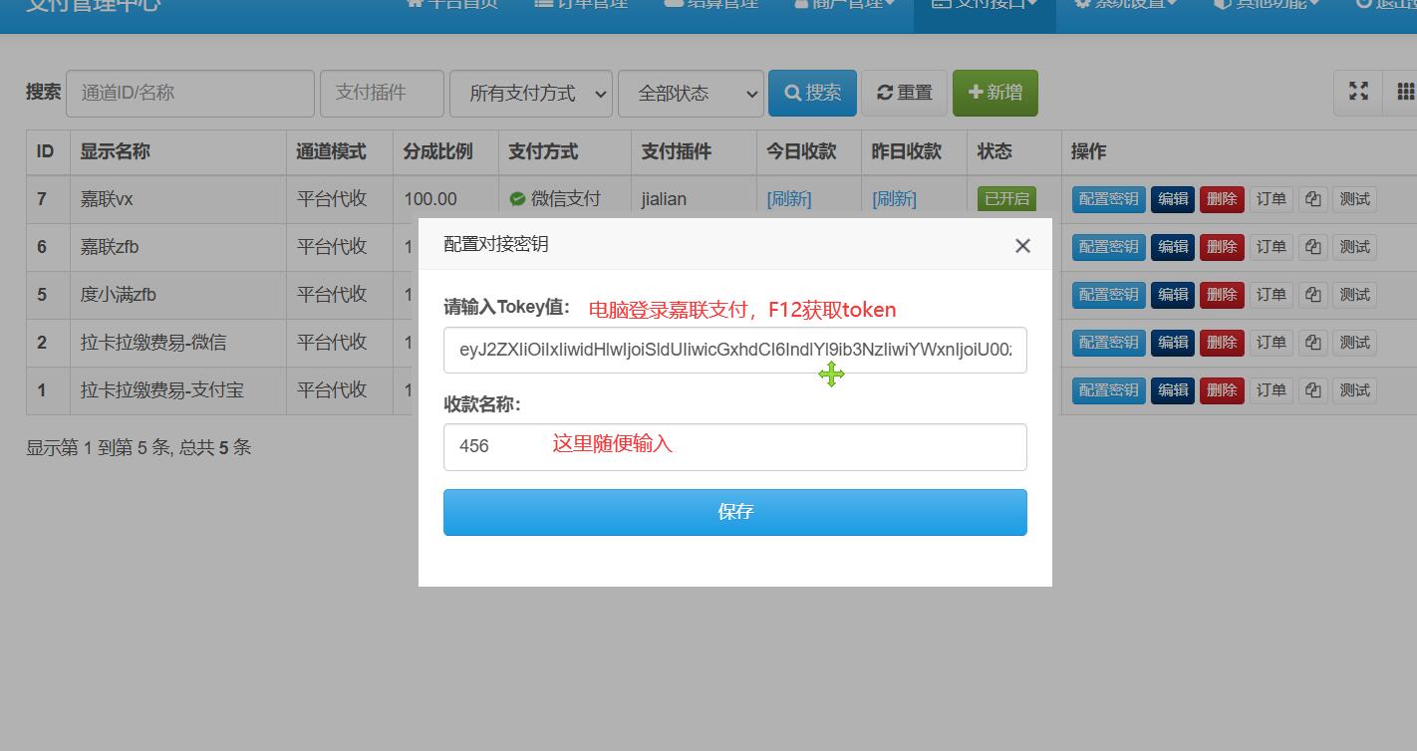Delete the 嘉联vx channel

(1222, 199)
